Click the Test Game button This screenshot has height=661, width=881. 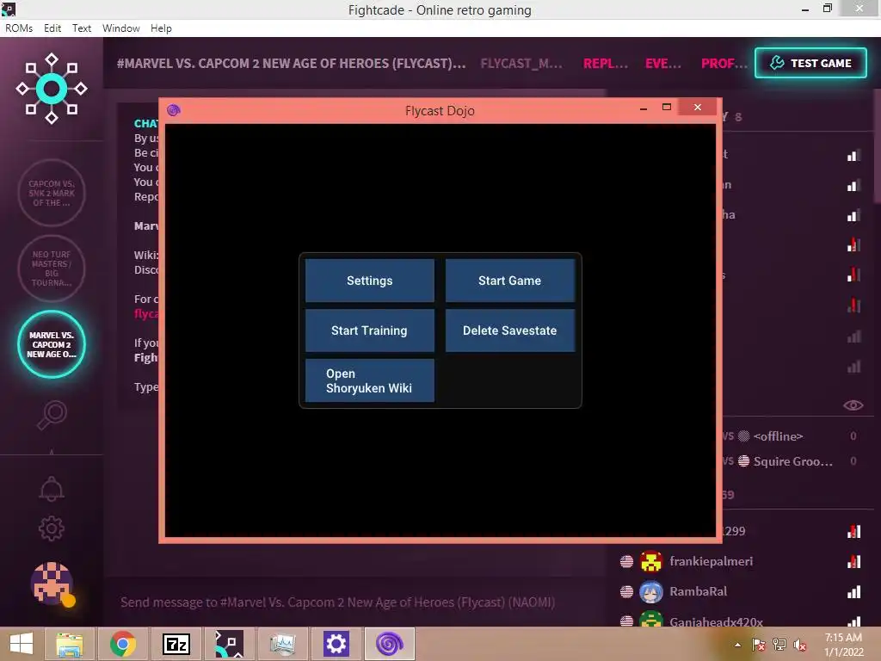(810, 63)
